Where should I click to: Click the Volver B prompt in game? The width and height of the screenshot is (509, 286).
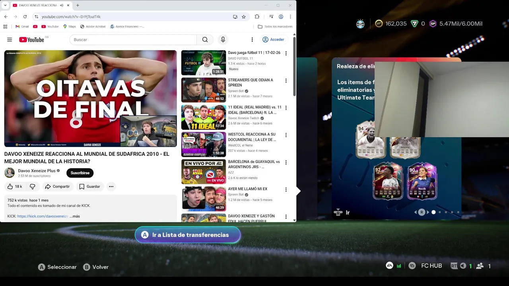click(x=96, y=267)
